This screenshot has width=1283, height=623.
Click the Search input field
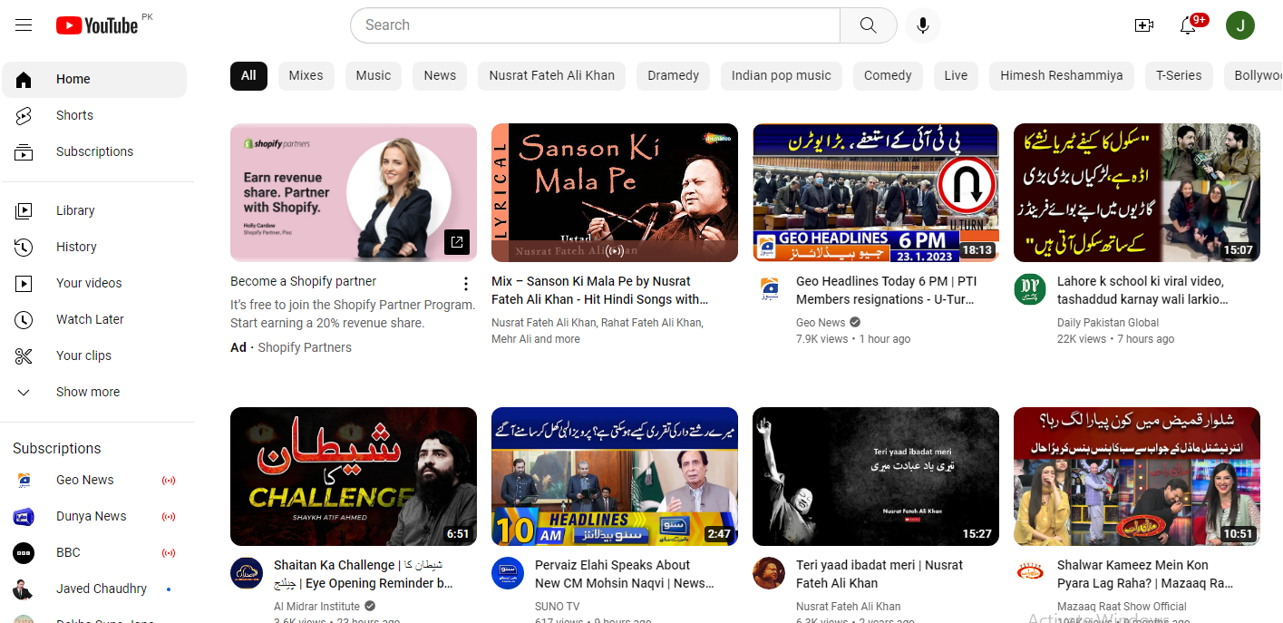[596, 25]
